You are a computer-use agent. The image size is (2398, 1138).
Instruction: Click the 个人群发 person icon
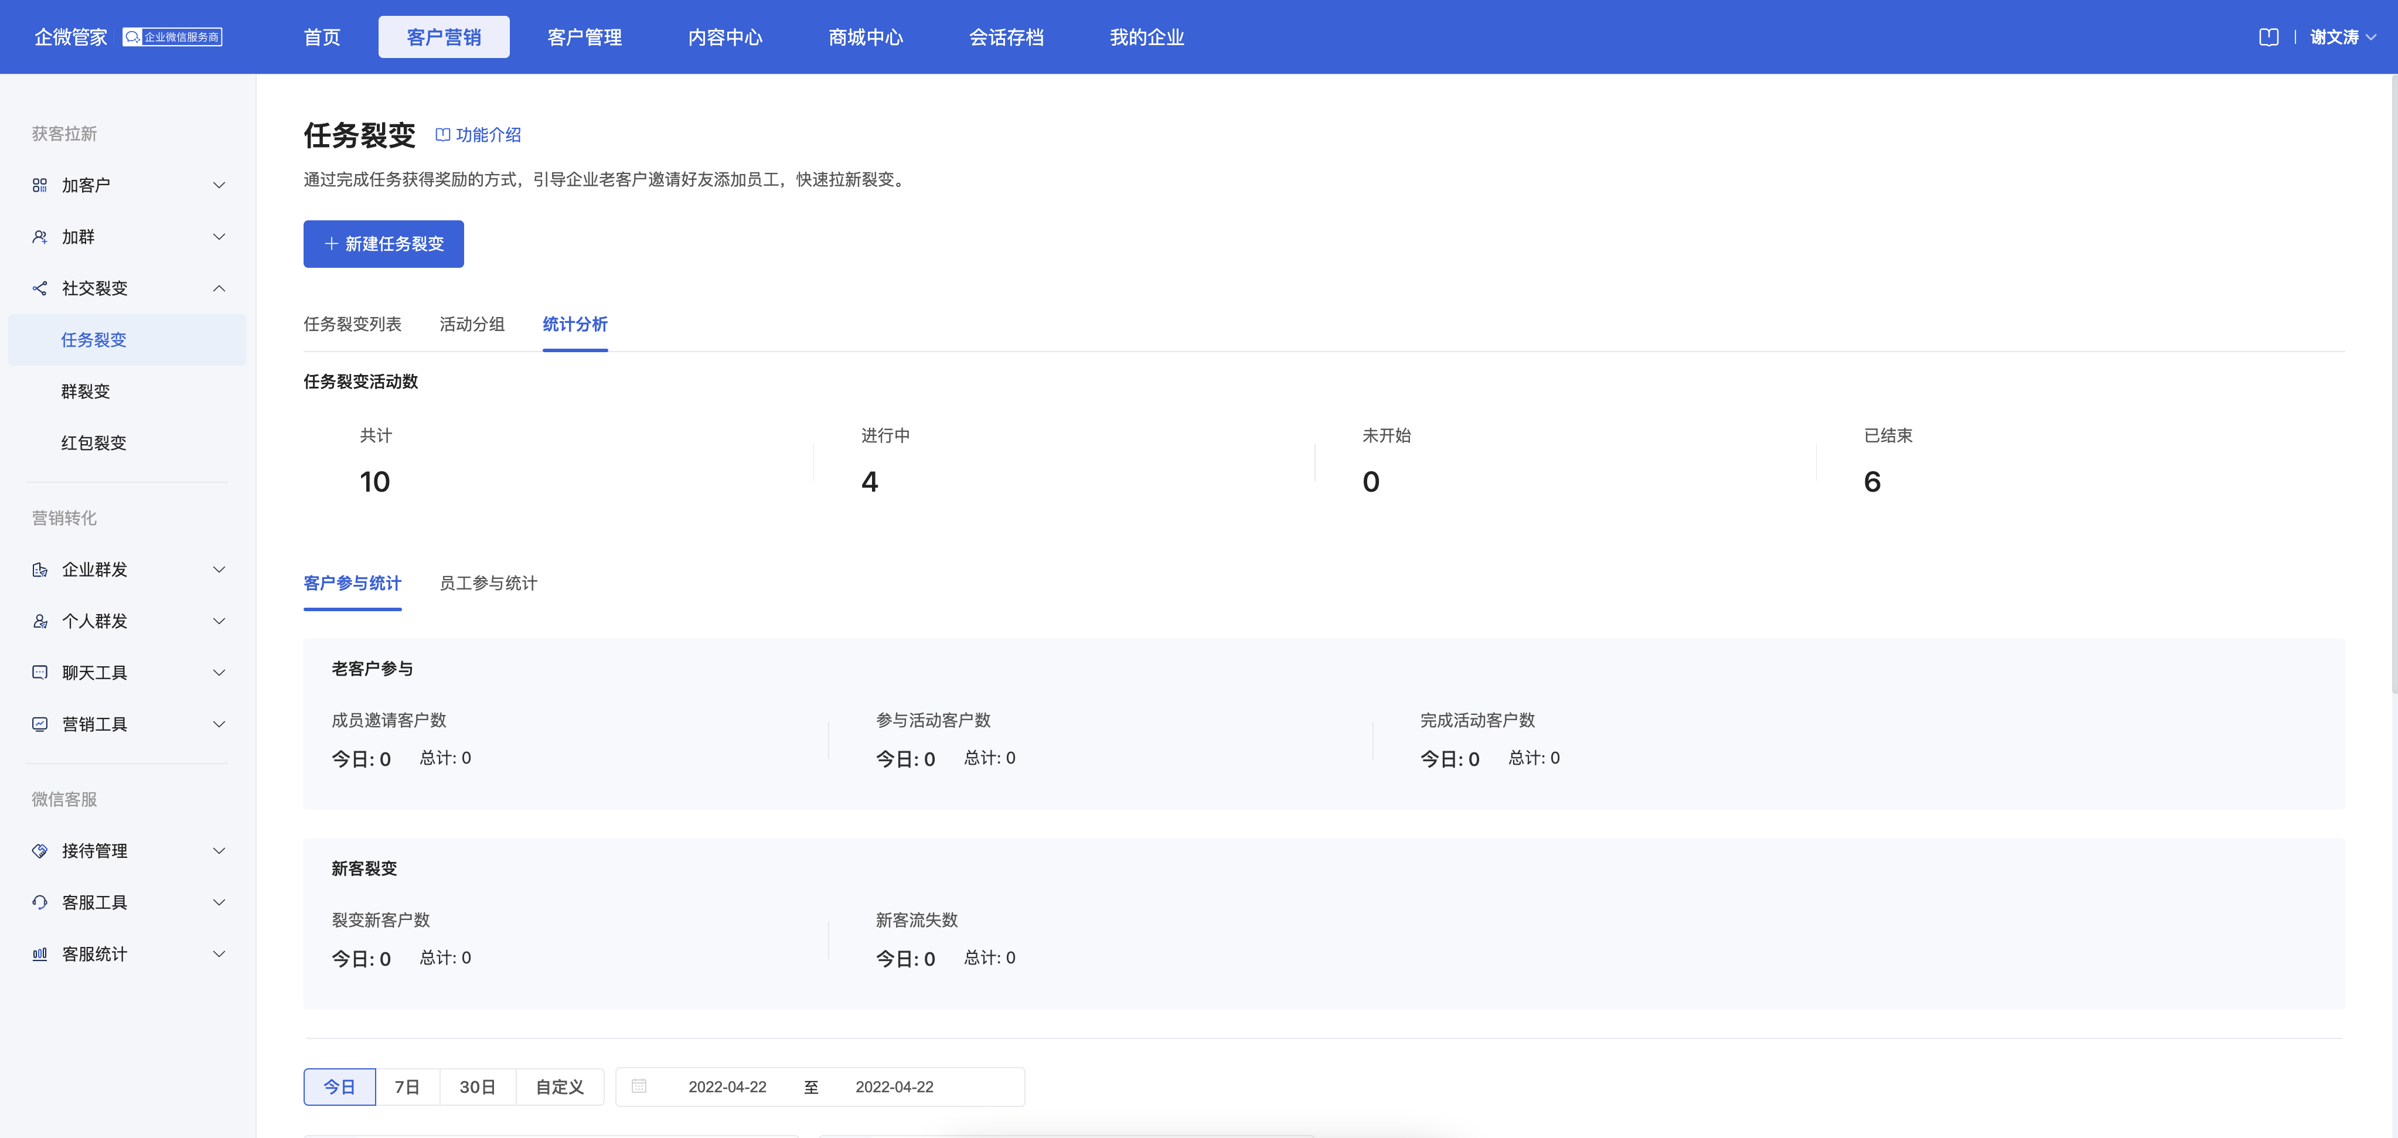(x=39, y=622)
